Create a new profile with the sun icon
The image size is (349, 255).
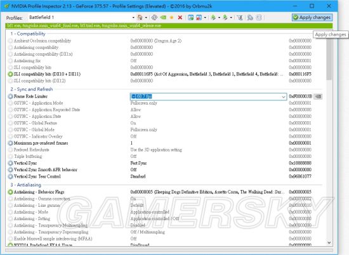pyautogui.click(x=171, y=17)
